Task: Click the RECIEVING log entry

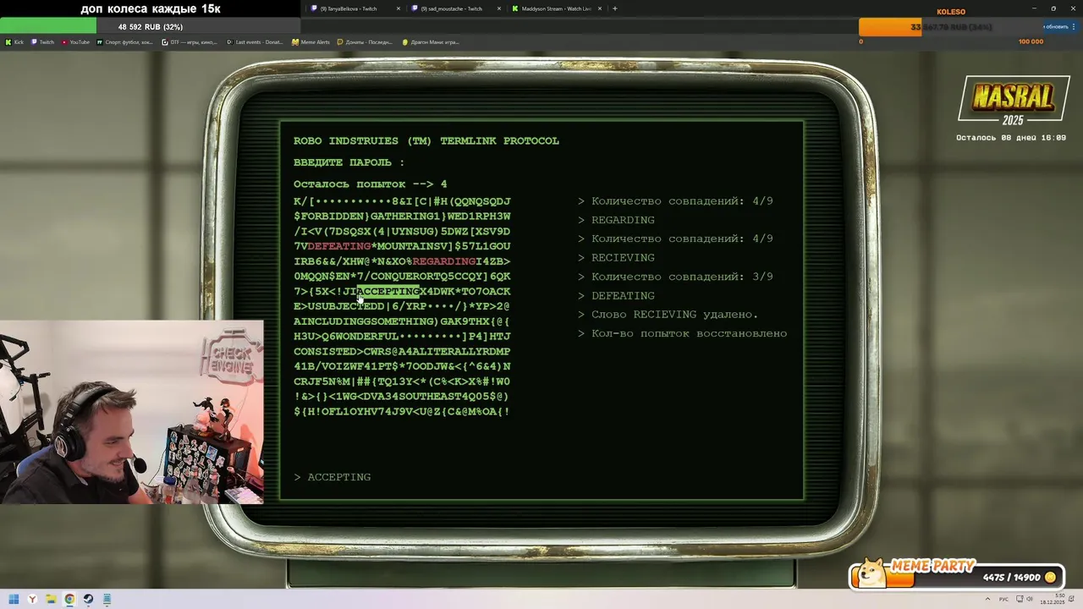Action: (x=616, y=258)
